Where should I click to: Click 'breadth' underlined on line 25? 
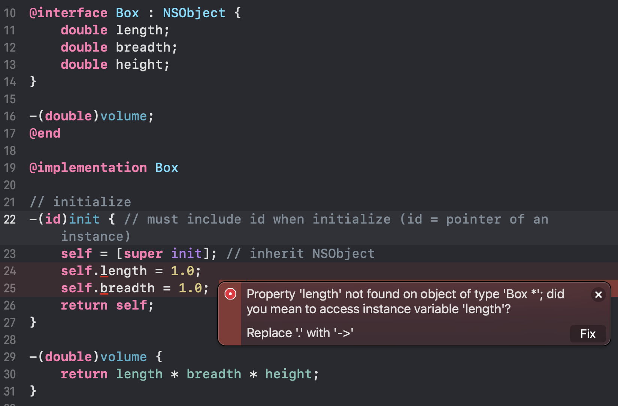[x=127, y=288]
